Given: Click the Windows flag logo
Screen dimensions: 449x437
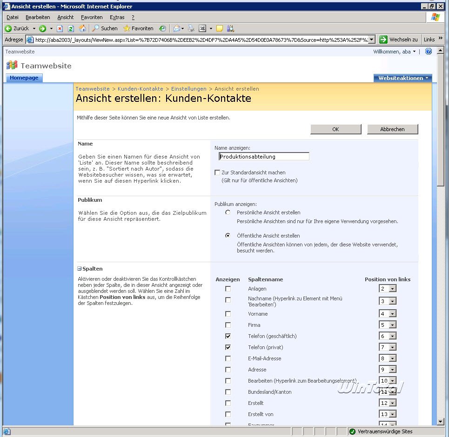Looking at the screenshot, I should pyautogui.click(x=435, y=17).
